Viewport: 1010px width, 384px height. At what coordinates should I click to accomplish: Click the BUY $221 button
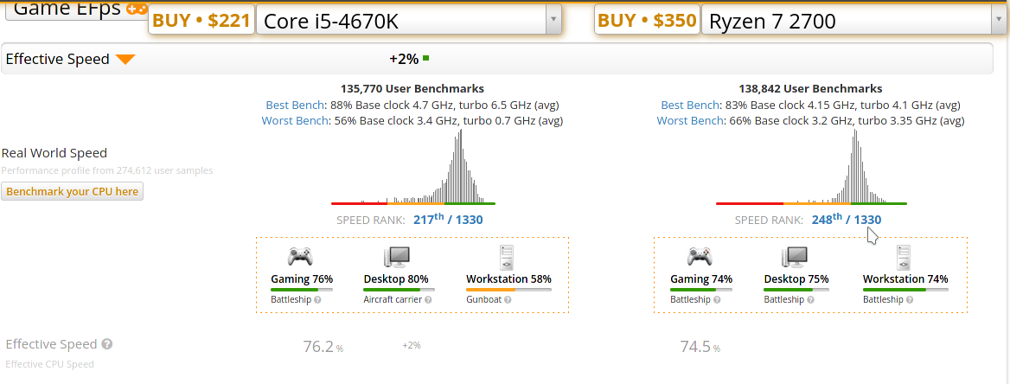coord(201,21)
